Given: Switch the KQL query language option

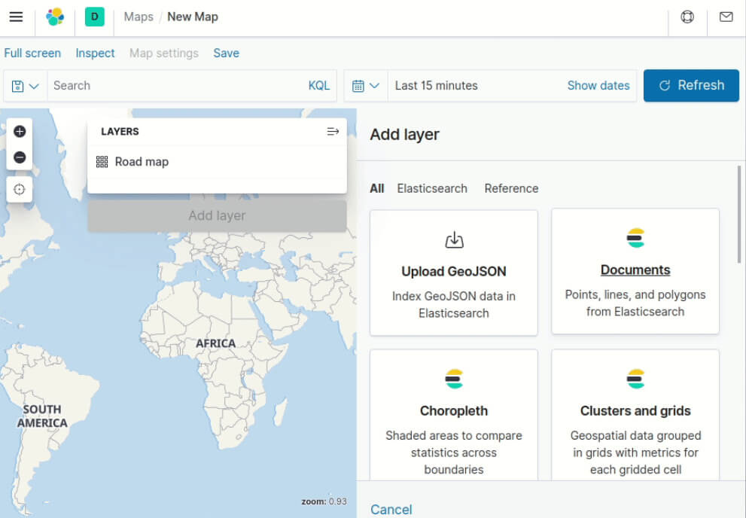Looking at the screenshot, I should [x=319, y=86].
